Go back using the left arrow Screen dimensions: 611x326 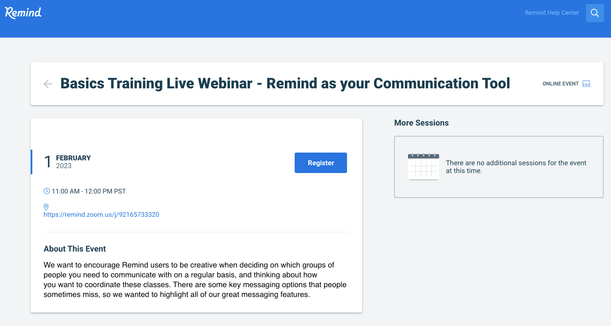[x=48, y=84]
